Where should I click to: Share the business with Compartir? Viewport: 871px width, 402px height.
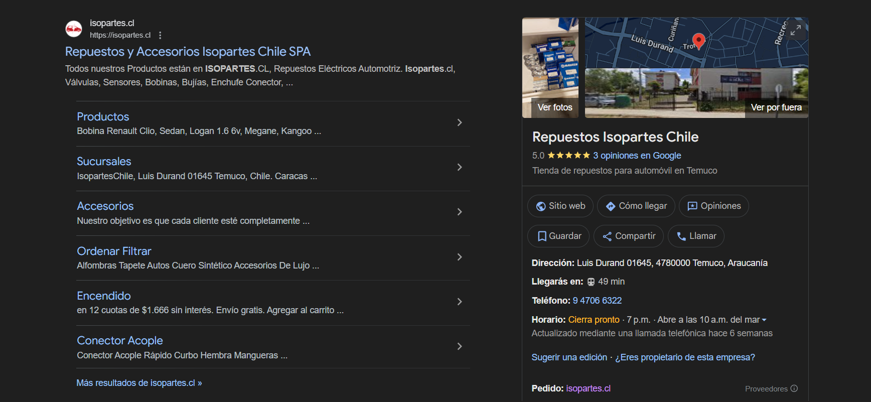click(629, 236)
